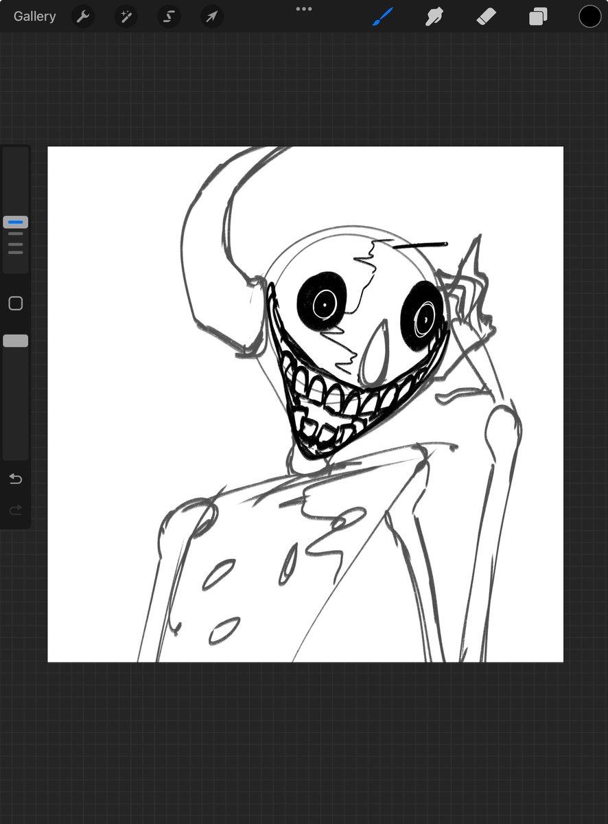The image size is (608, 824).
Task: Select the Eraser tool
Action: [x=486, y=16]
